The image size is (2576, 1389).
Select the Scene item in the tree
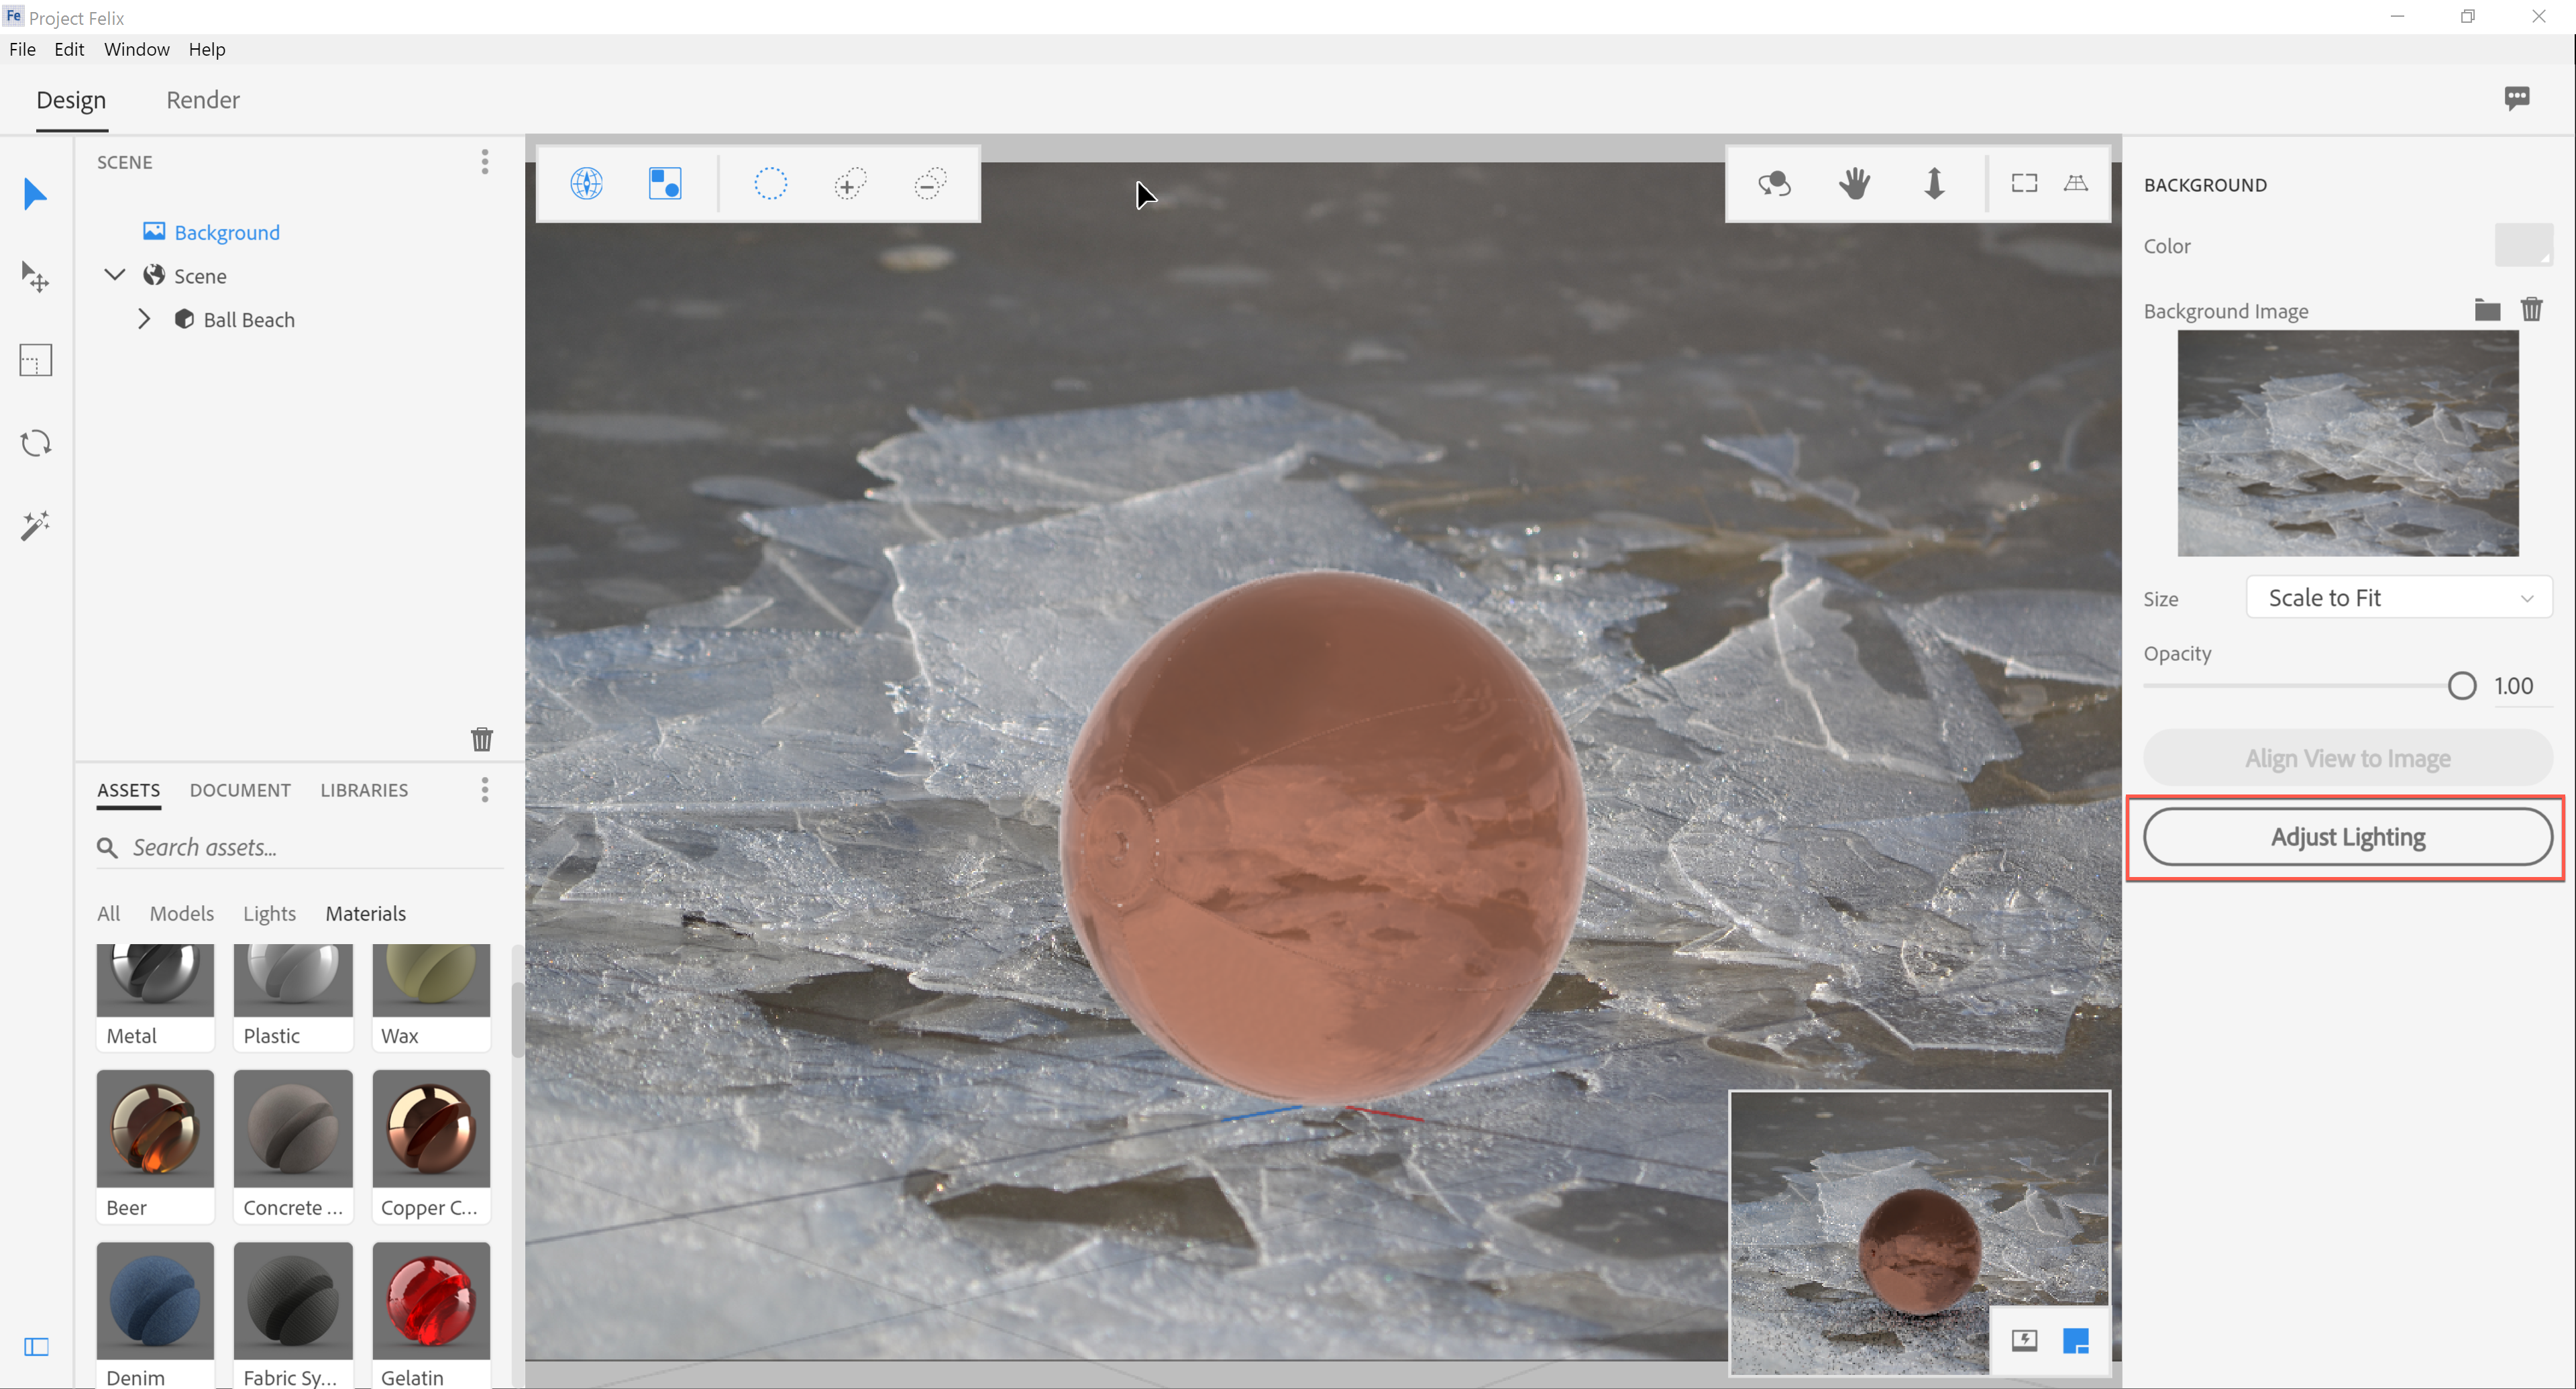200,276
